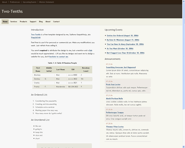
Task: Open the Support navigation item
Action: point(33,22)
